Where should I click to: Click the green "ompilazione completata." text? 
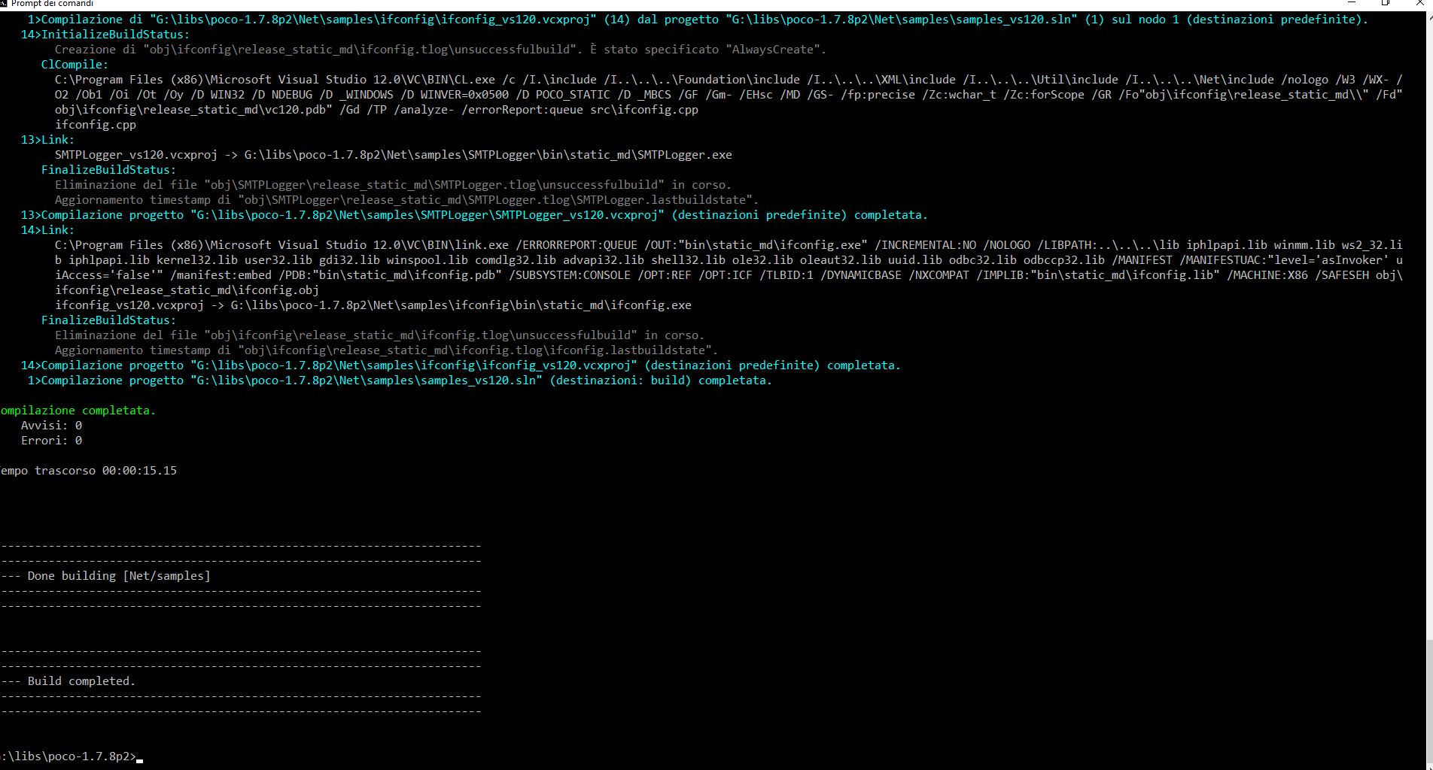78,411
